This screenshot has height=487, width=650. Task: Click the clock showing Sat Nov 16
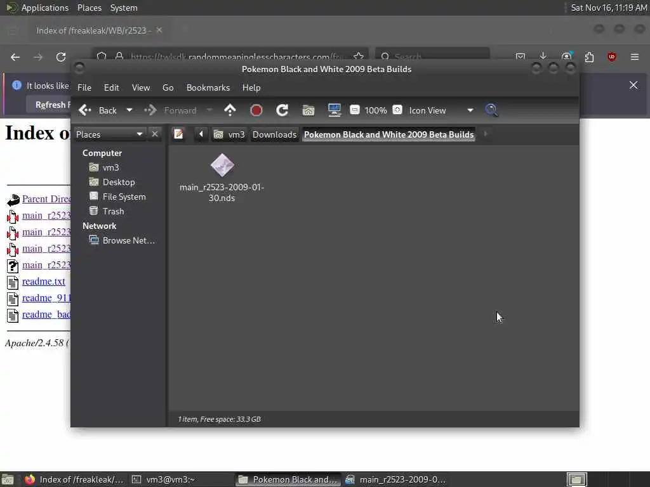609,8
